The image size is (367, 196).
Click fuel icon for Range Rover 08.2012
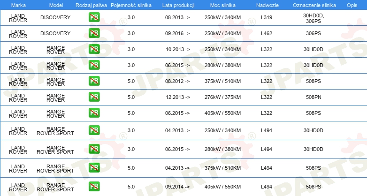(94, 81)
